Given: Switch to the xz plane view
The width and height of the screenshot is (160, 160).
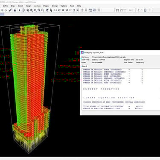Looking at the screenshot, I should [x=63, y=10].
